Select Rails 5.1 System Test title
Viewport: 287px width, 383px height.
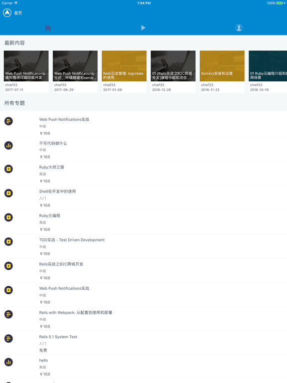(58, 337)
